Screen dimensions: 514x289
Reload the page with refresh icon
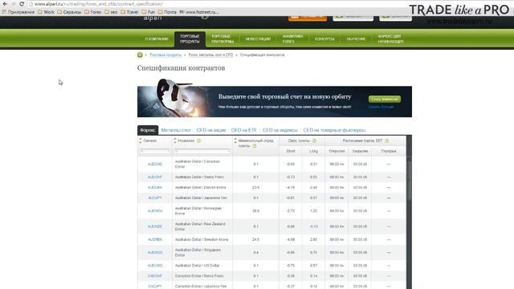coord(22,4)
